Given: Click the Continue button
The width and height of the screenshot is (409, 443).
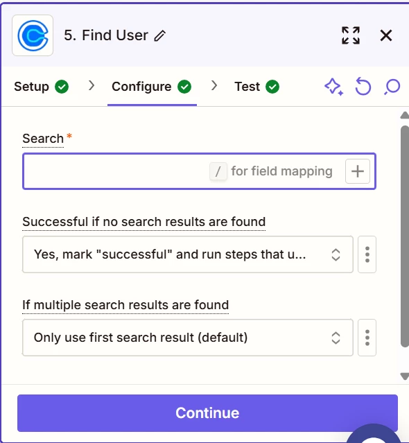Looking at the screenshot, I should (x=207, y=413).
